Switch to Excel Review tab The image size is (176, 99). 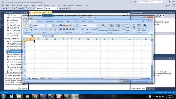click(x=76, y=21)
